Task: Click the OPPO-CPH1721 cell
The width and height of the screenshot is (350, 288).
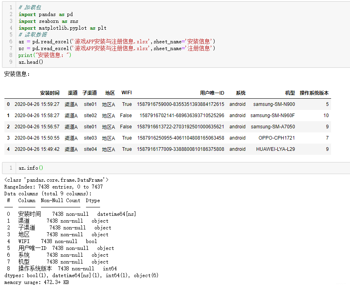Action: [x=276, y=138]
